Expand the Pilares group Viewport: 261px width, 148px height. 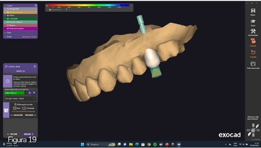(x=5, y=15)
